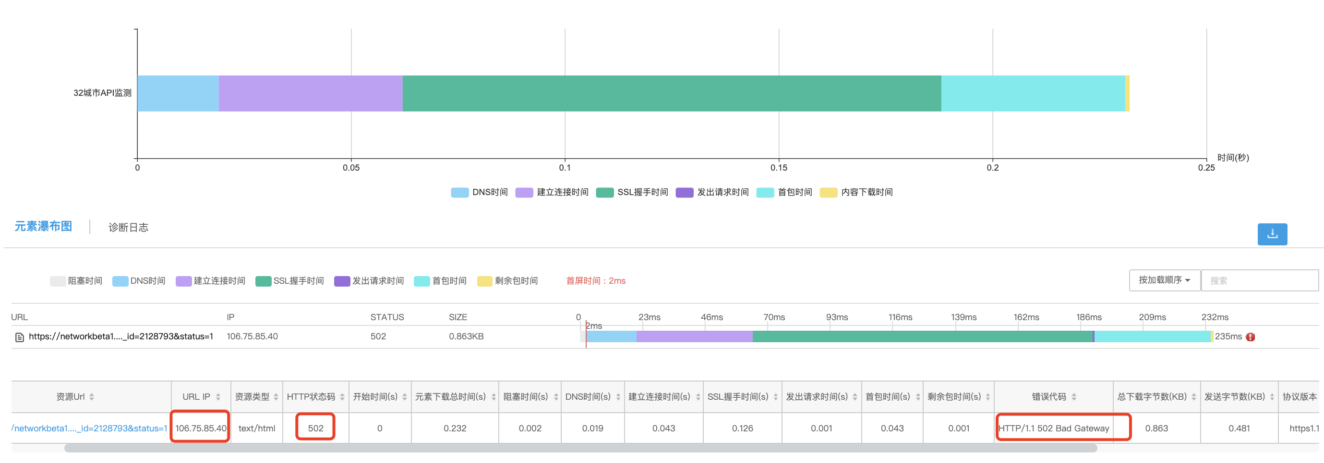
Task: Click the green SSL握手时间 segment in top chart bar
Action: 671,93
